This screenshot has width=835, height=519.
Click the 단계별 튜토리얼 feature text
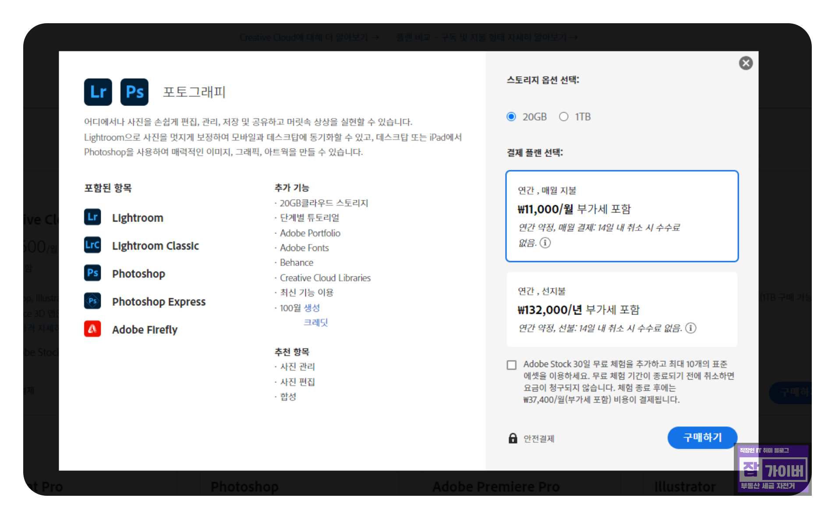[x=309, y=218]
